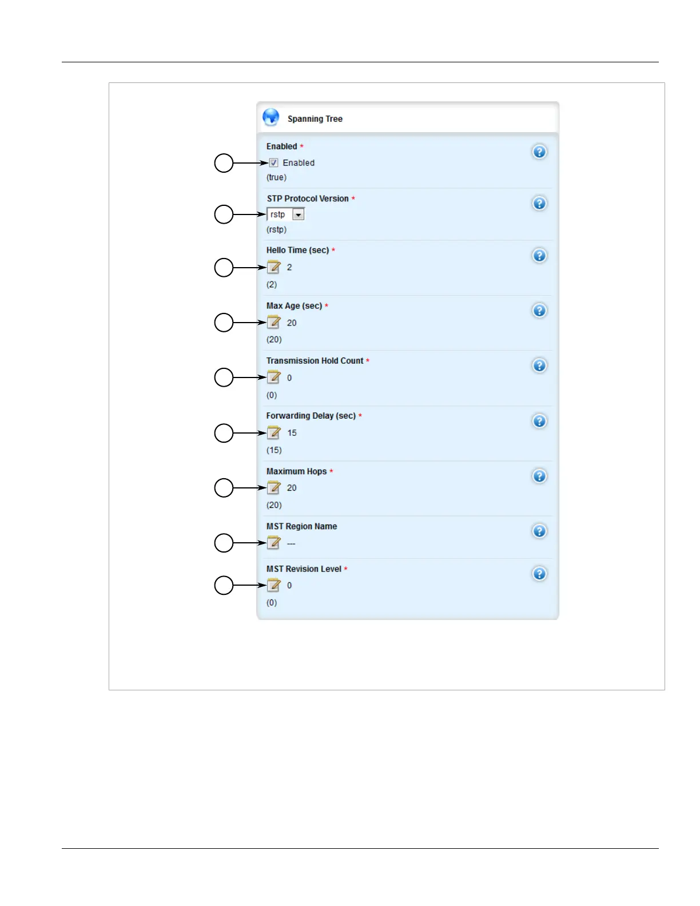Edit the Transmission Hold Count value
This screenshot has width=700, height=906.
tap(274, 378)
